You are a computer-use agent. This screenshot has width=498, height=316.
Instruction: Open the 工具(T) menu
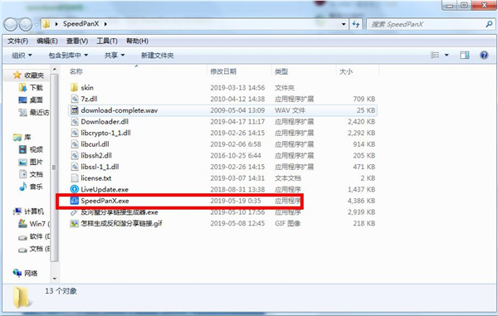(x=107, y=41)
